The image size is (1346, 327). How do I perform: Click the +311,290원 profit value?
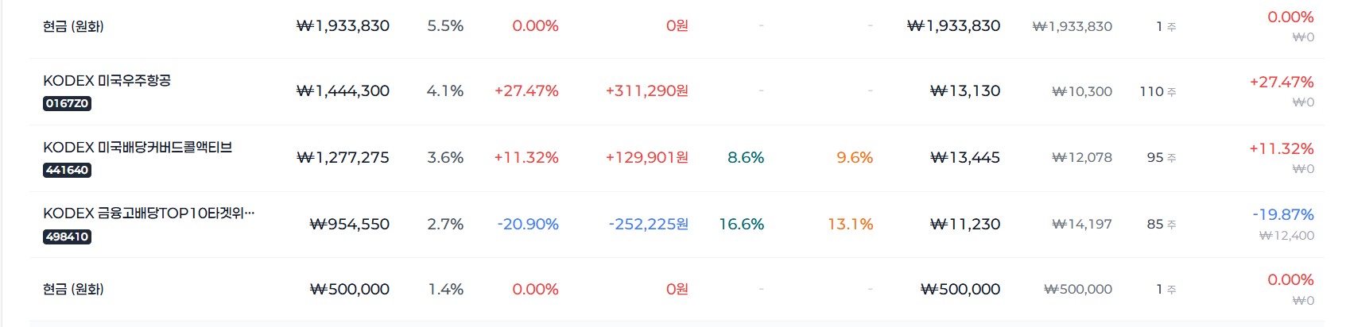click(x=647, y=90)
